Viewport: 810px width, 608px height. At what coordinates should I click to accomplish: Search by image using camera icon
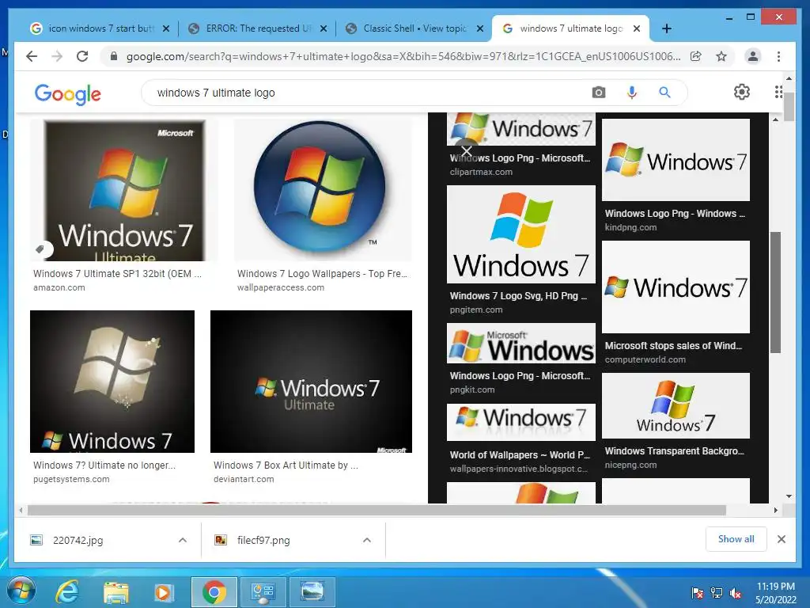coord(599,93)
